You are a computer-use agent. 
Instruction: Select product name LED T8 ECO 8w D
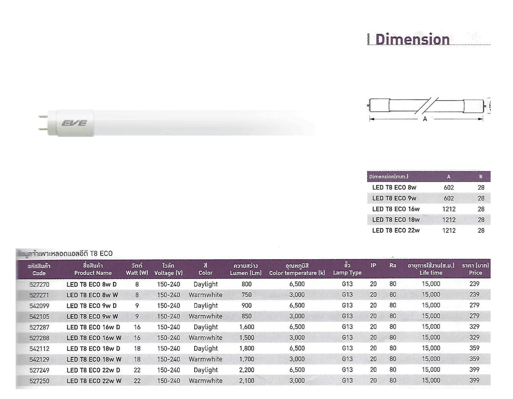pyautogui.click(x=92, y=284)
